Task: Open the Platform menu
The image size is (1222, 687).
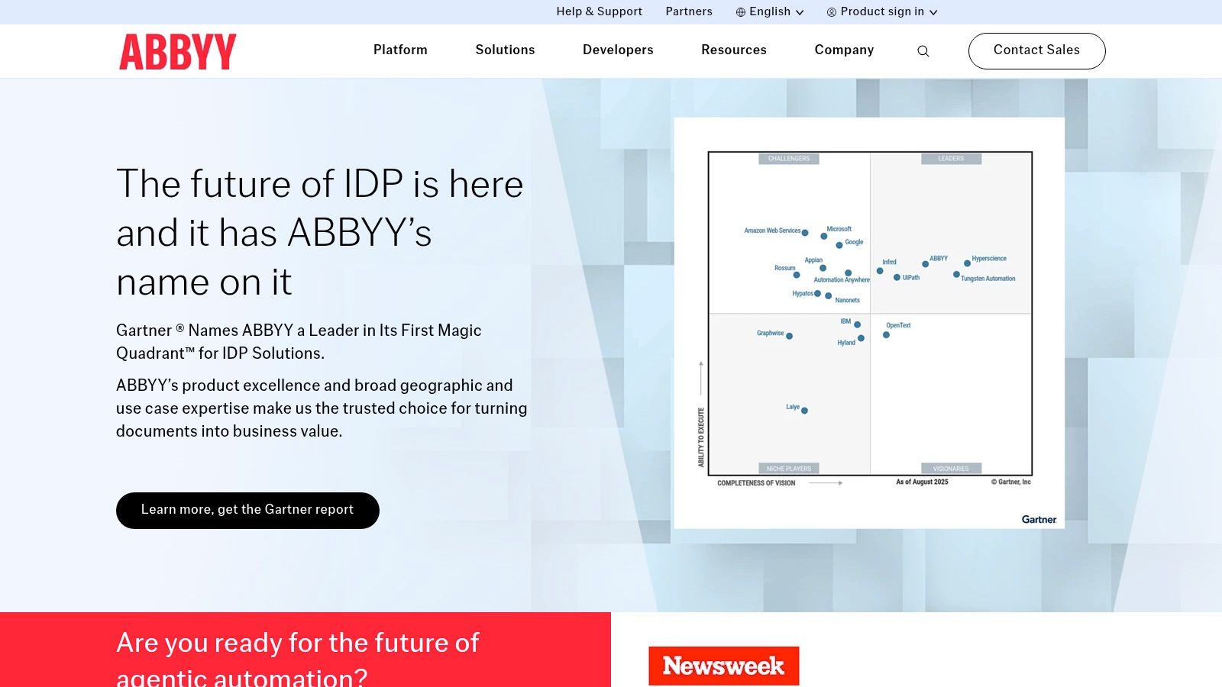Action: [400, 50]
